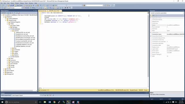
Task: Select the Triggers folder
Action: [x=16, y=51]
